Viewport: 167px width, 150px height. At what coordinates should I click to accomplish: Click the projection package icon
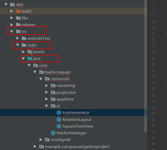(53, 92)
